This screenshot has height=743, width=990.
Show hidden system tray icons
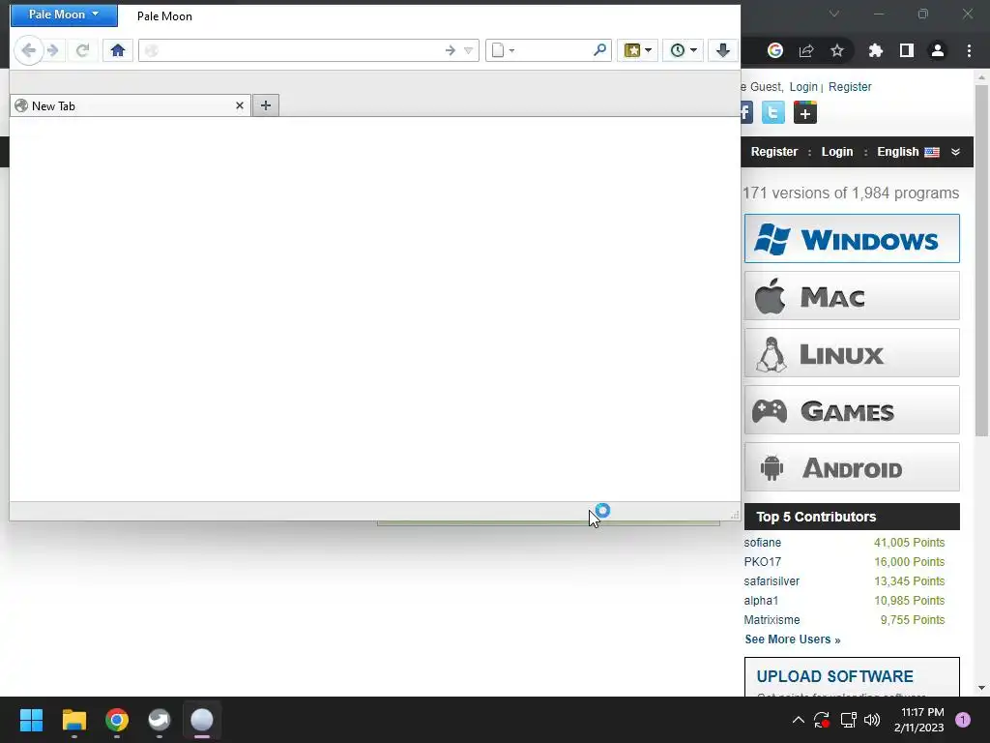tap(798, 720)
